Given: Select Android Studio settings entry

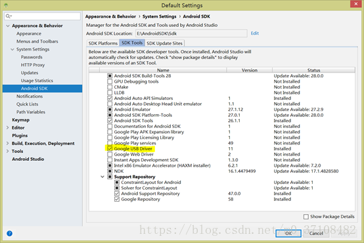Looking at the screenshot, I should [x=28, y=159].
